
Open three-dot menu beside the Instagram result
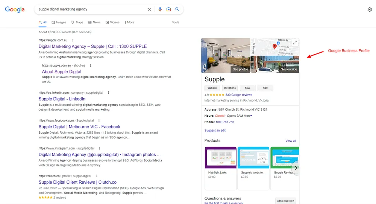coord(100,148)
